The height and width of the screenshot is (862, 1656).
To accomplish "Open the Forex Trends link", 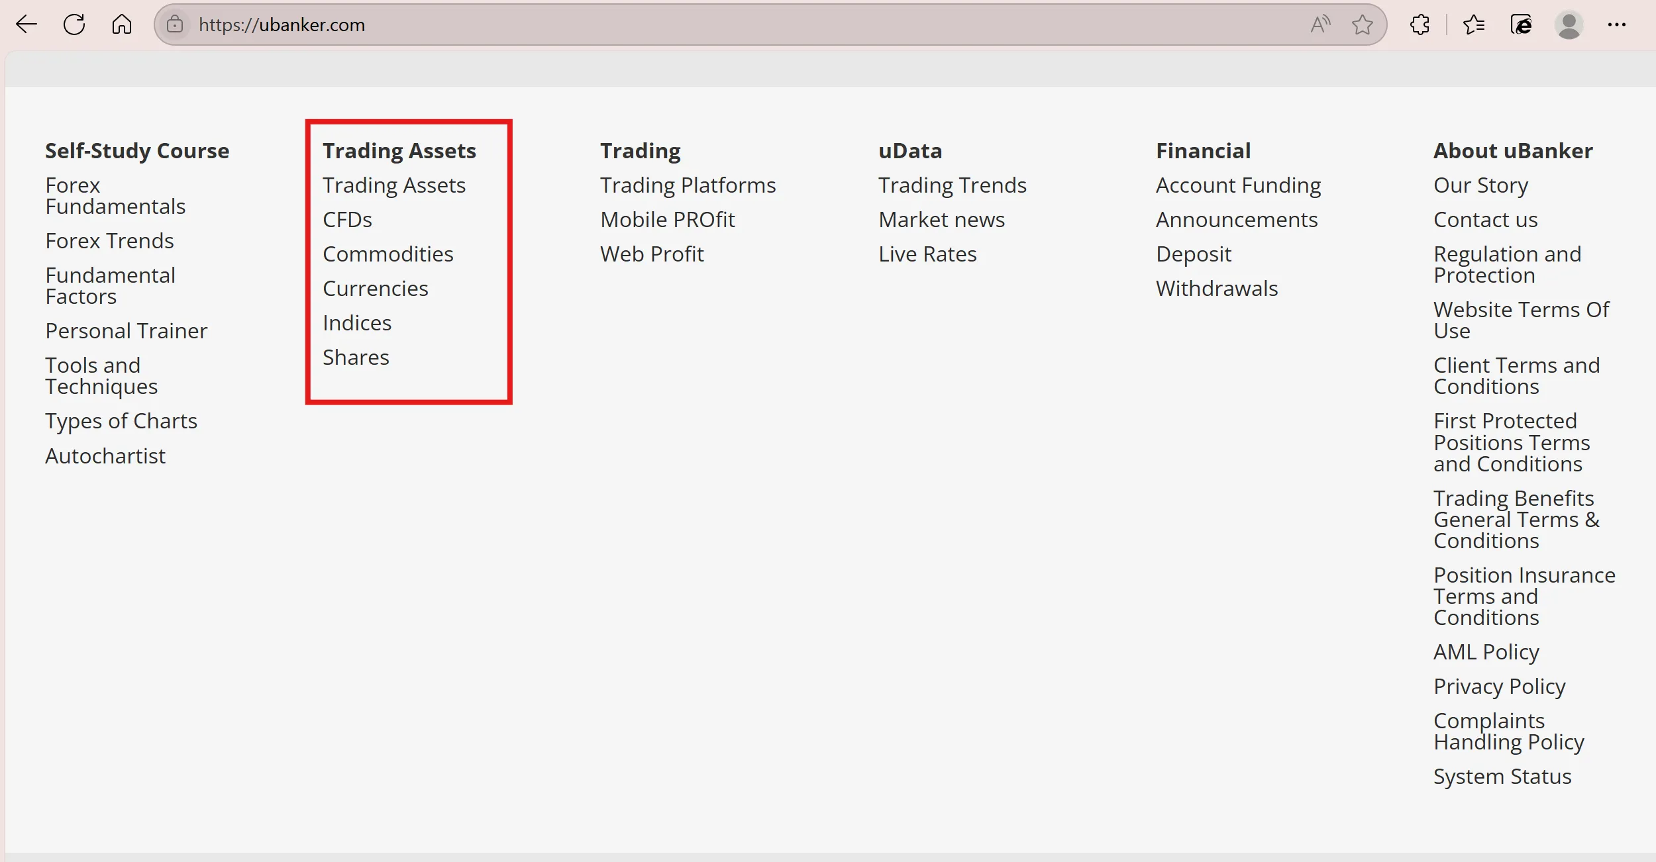I will click(109, 241).
